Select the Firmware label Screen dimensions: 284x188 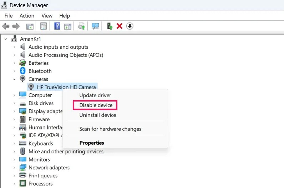(39, 119)
